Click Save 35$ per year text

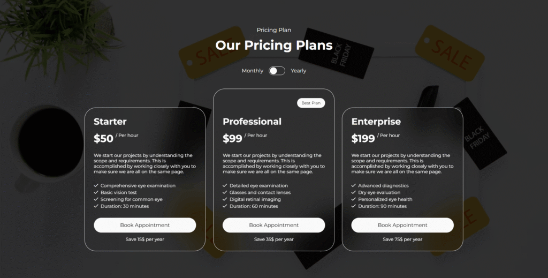pyautogui.click(x=274, y=239)
